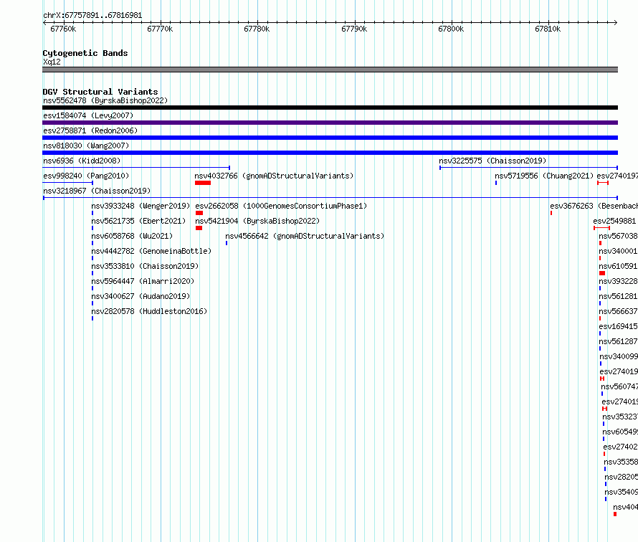Open nsv3218967 (Chaisson2019) variant label
The image size is (638, 542).
click(x=97, y=191)
